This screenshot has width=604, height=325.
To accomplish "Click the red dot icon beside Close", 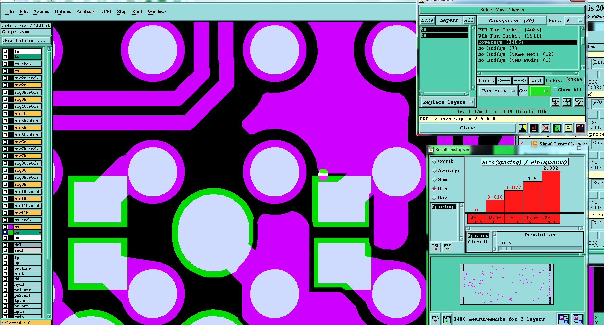I will pyautogui.click(x=534, y=128).
